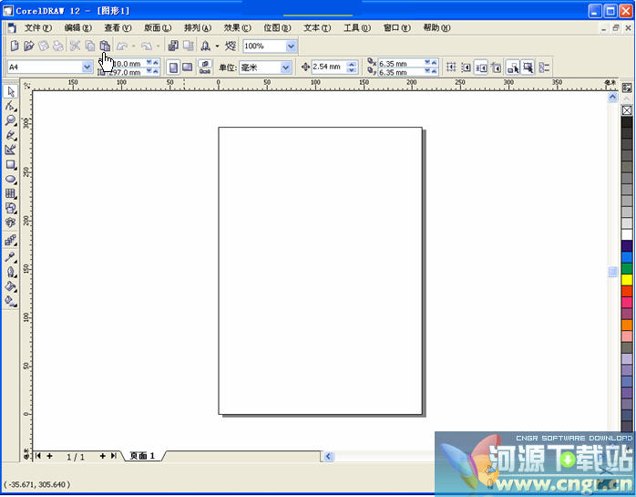The width and height of the screenshot is (636, 497).
Task: Click the Paste clipboard icon
Action: [105, 46]
